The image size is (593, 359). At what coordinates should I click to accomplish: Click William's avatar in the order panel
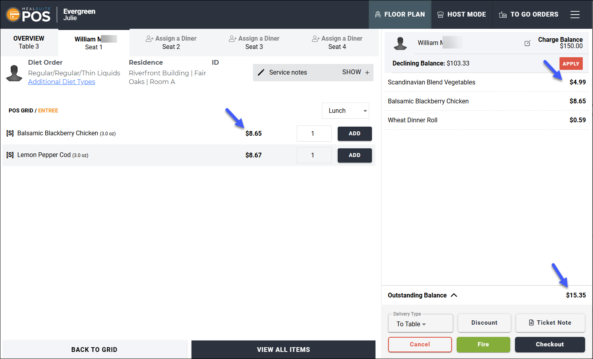[400, 43]
